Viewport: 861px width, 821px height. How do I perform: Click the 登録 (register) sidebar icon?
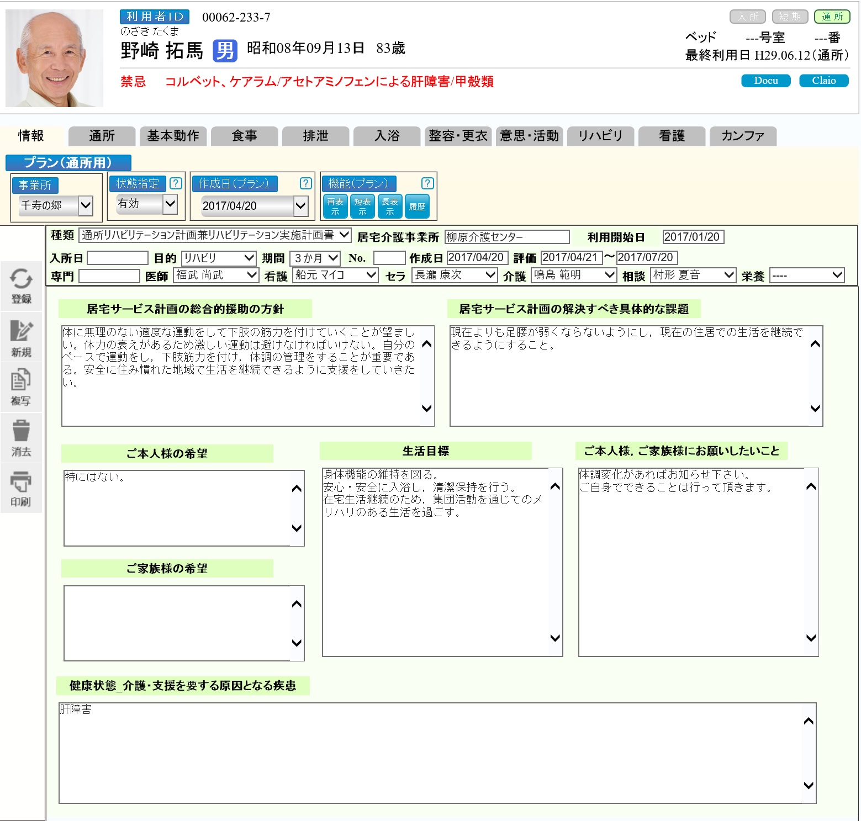pos(21,284)
